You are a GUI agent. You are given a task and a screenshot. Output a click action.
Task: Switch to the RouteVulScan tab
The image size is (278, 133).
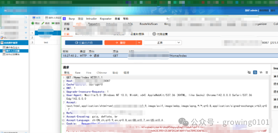tap(149, 24)
